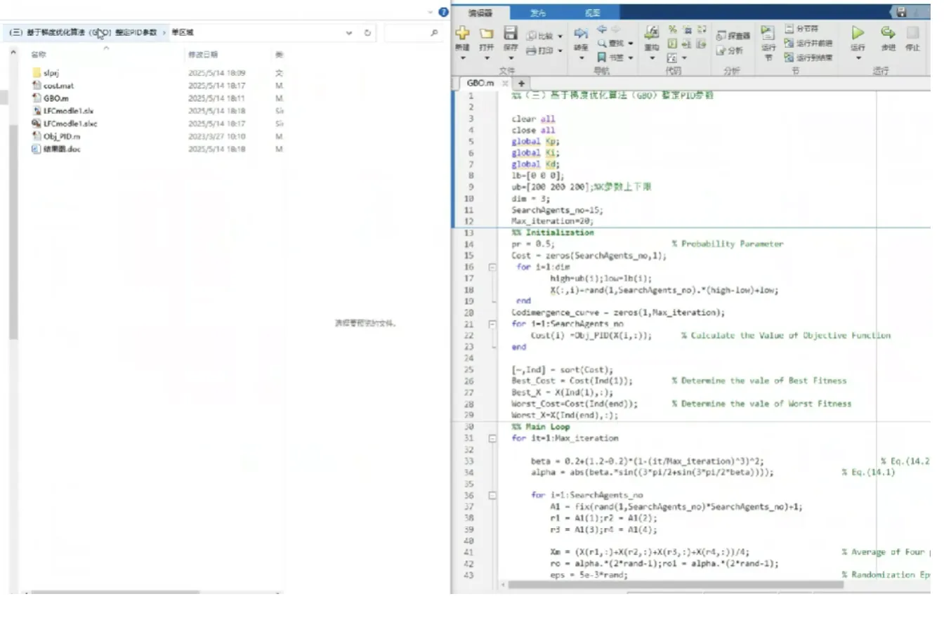
Task: Click Run and Advance (运行并前进)
Action: click(x=808, y=43)
